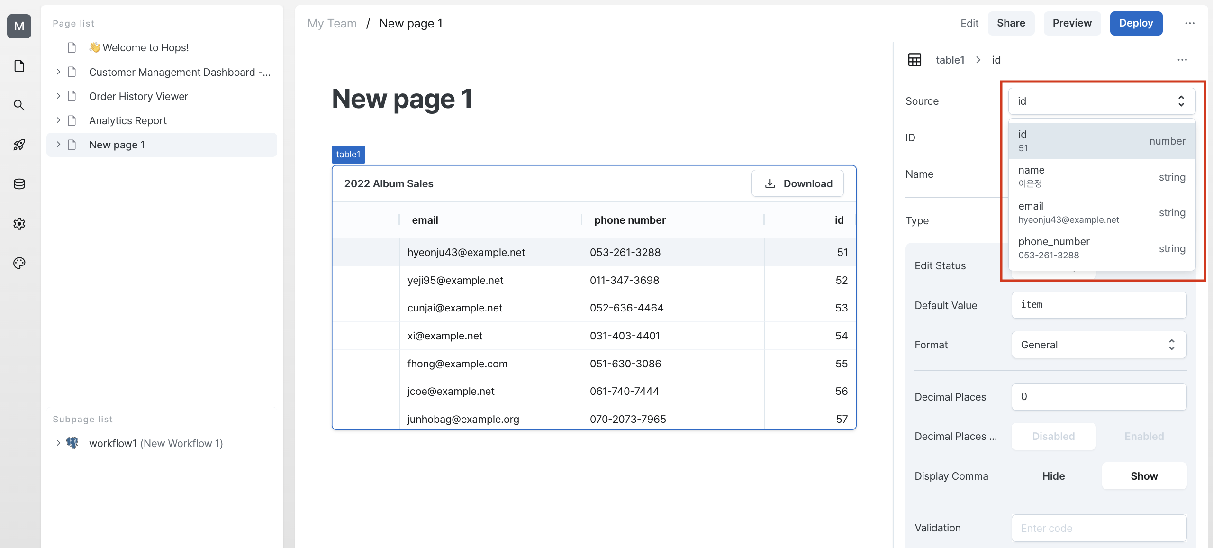Select the id number source option

point(1102,141)
